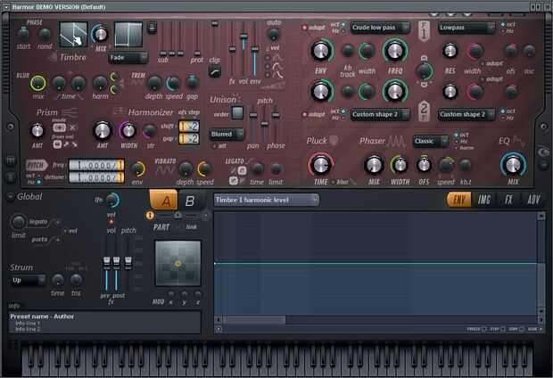Open the Unison Blurred type dropdown

point(227,134)
